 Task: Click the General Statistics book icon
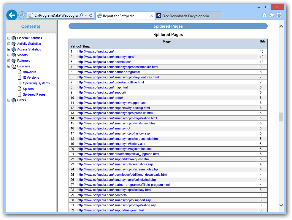(x=14, y=38)
